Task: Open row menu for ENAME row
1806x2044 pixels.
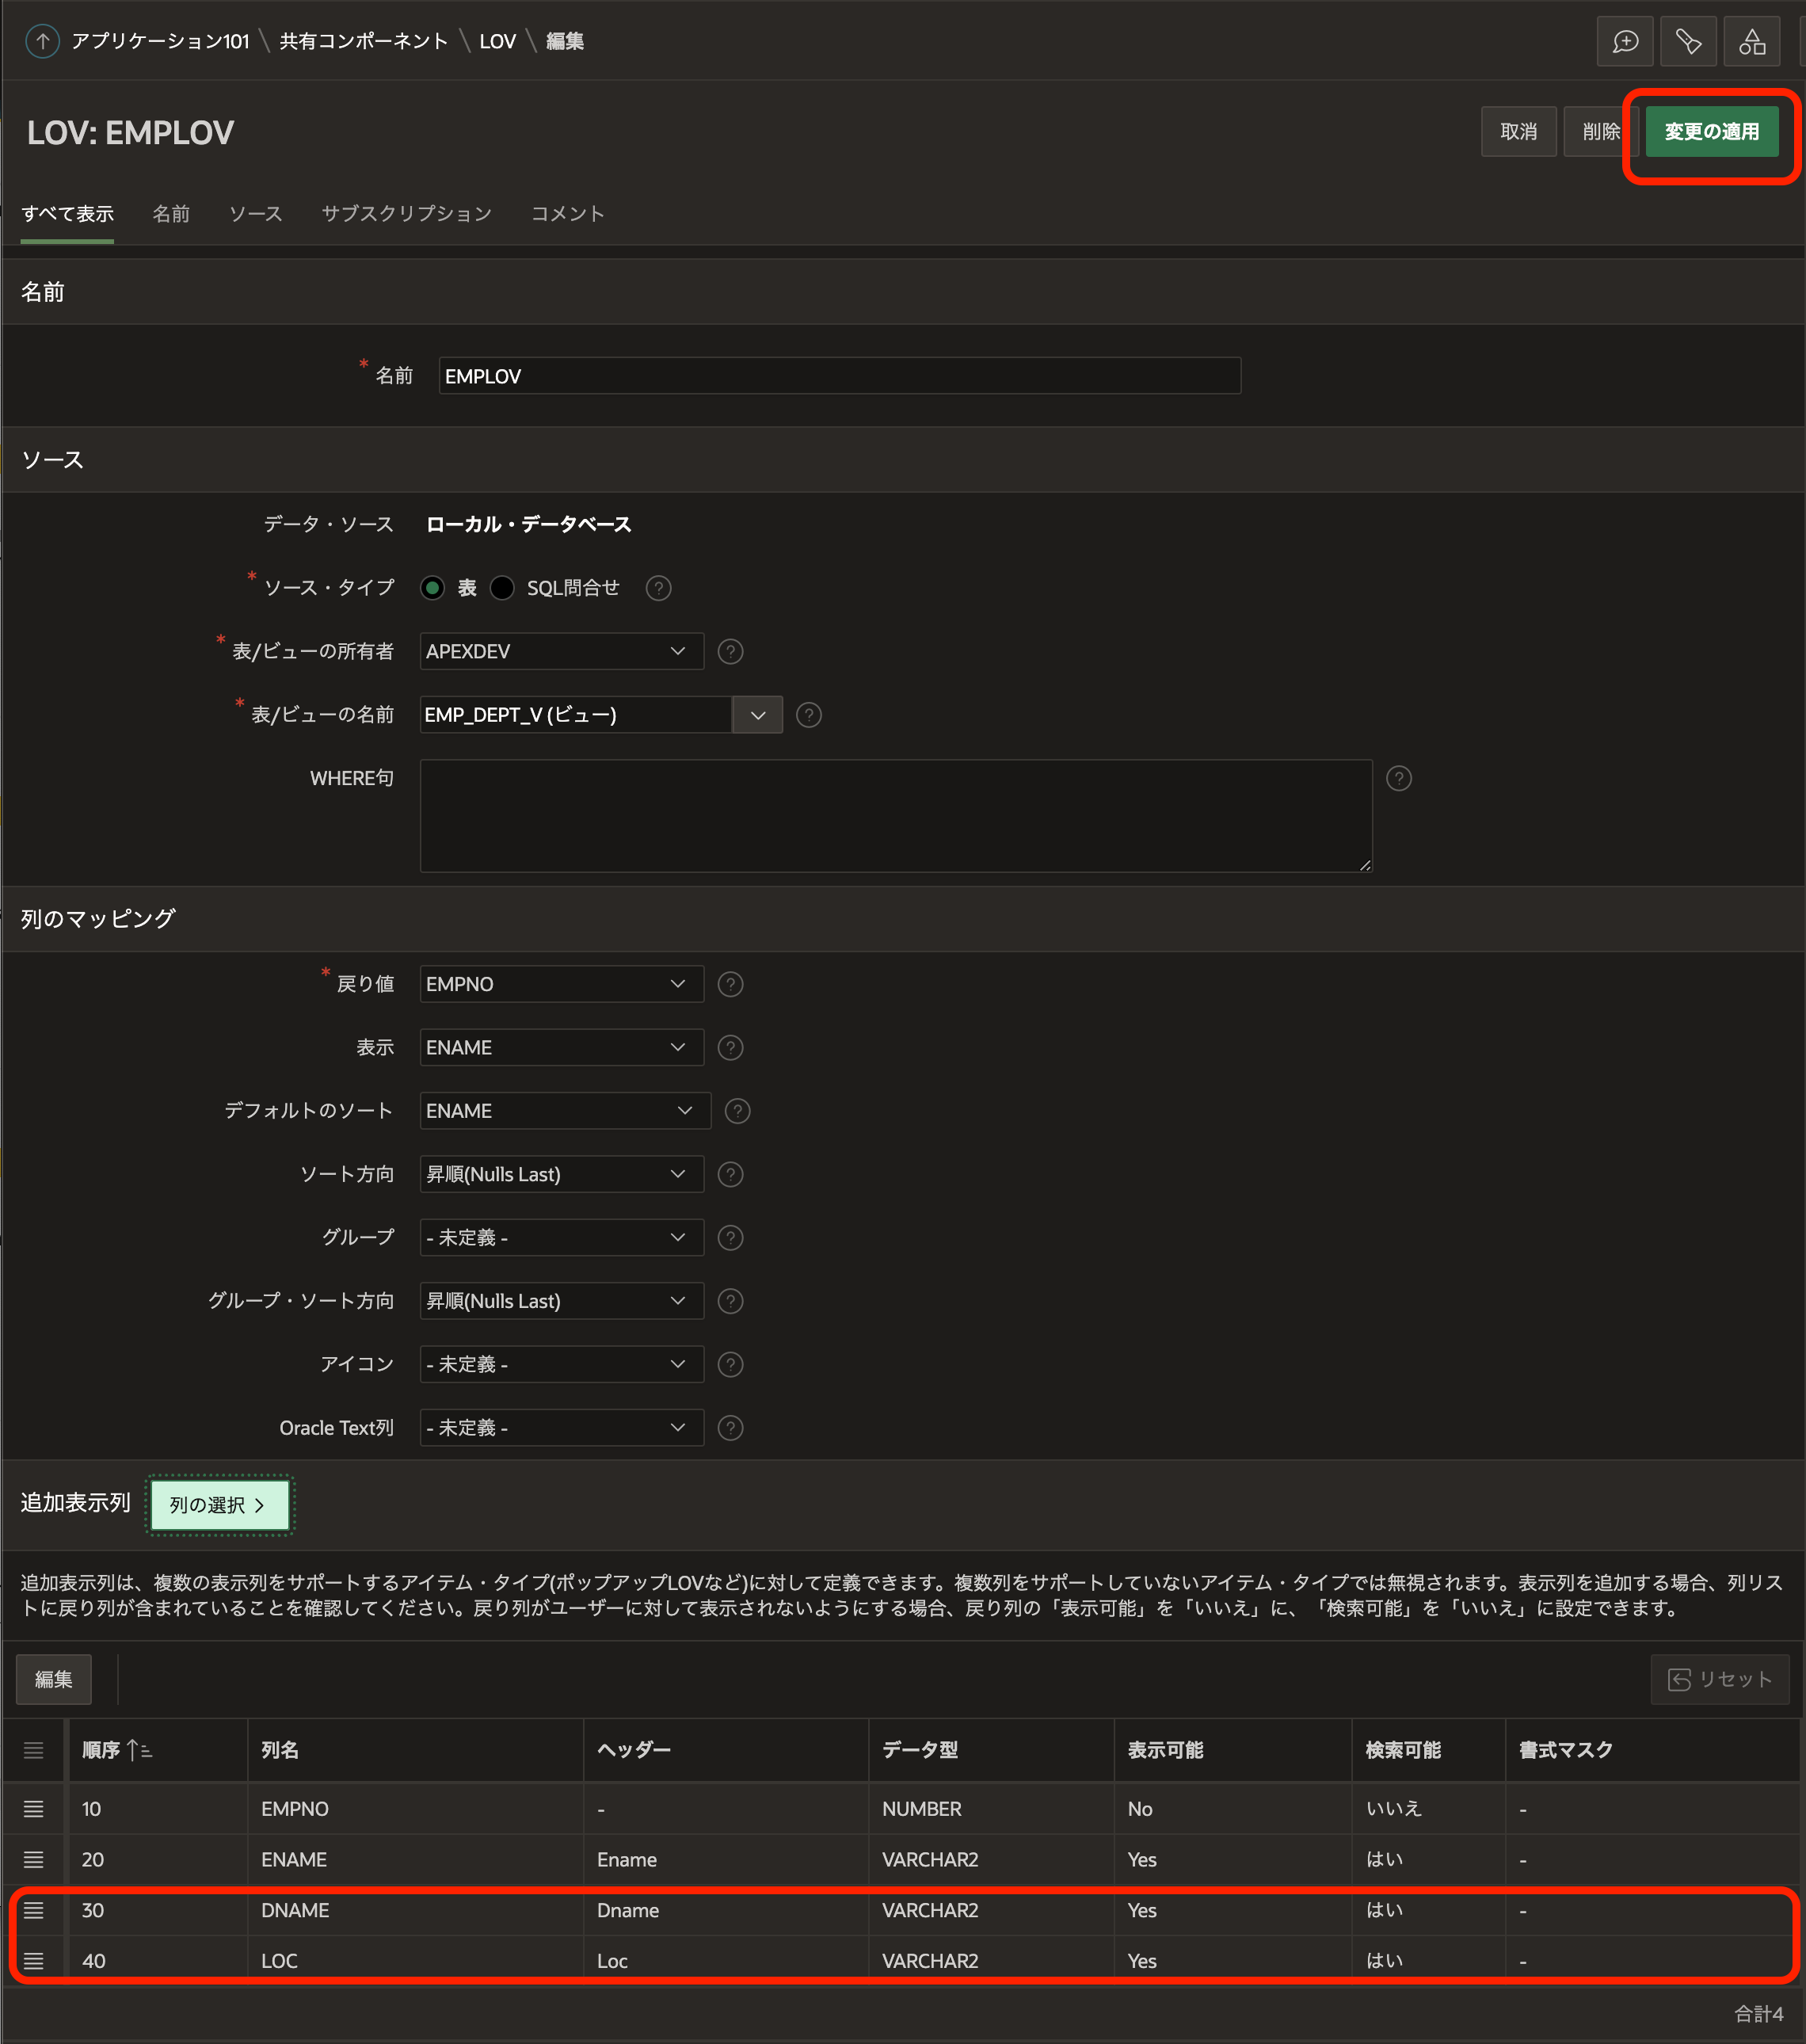Action: click(33, 1860)
